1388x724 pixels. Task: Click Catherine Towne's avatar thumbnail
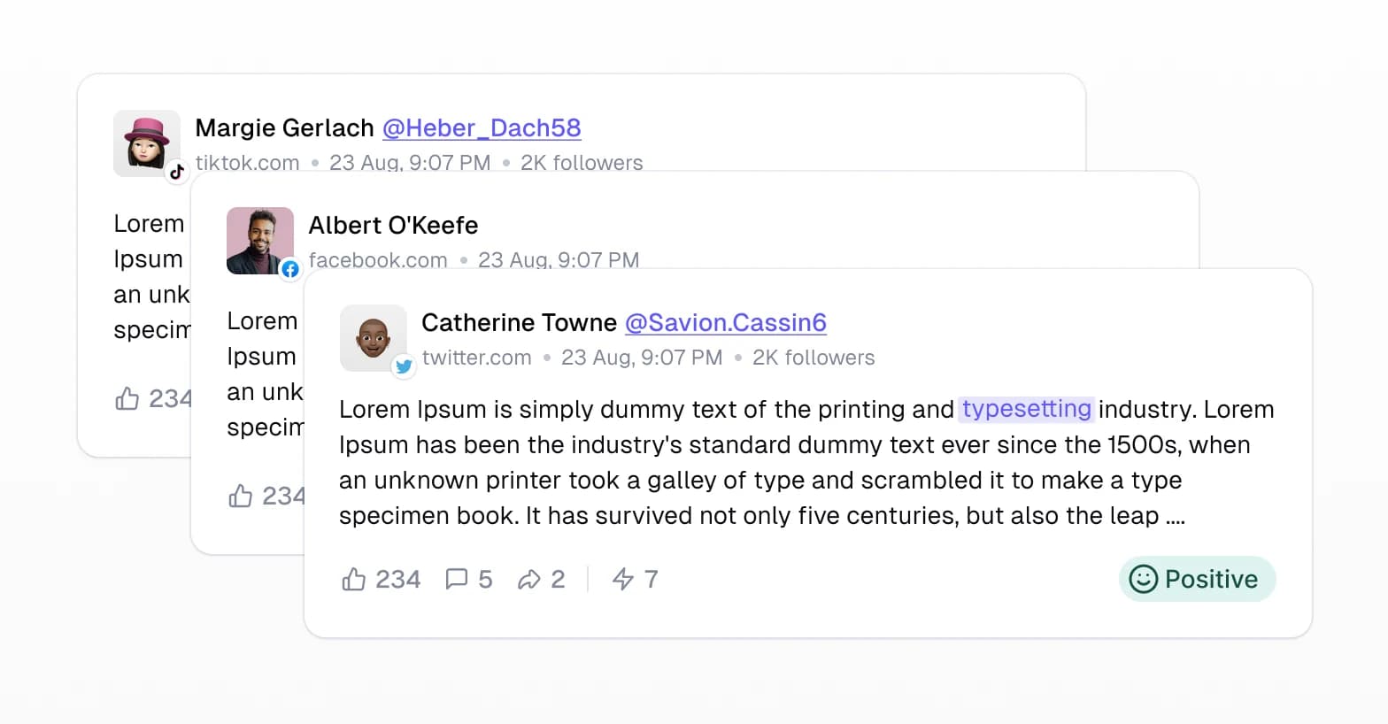[x=372, y=336]
